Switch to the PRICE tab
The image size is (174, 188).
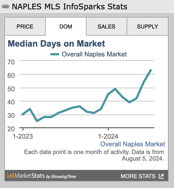[x=25, y=27]
